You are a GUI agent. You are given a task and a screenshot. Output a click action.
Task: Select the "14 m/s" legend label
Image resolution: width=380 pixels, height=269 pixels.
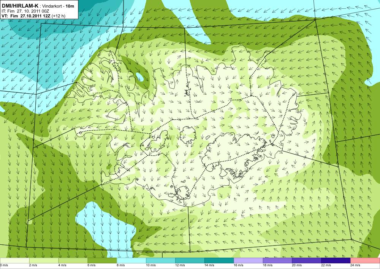[x=209, y=265]
